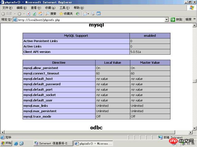Click the mysql.trace_mode directive
This screenshot has height=147, width=197.
[37, 116]
